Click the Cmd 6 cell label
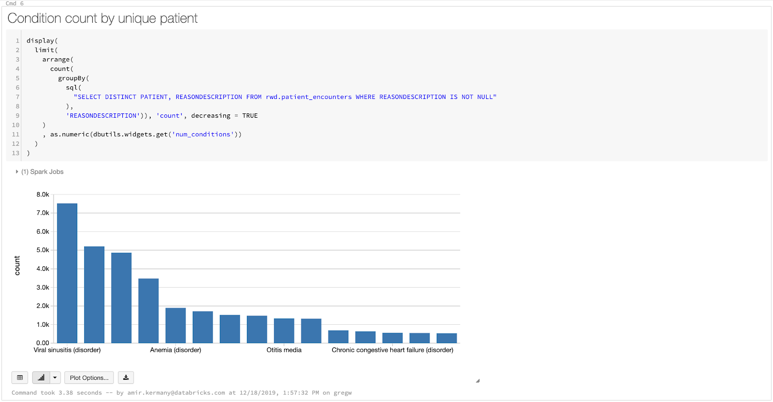The height and width of the screenshot is (402, 773). pyautogui.click(x=14, y=3)
